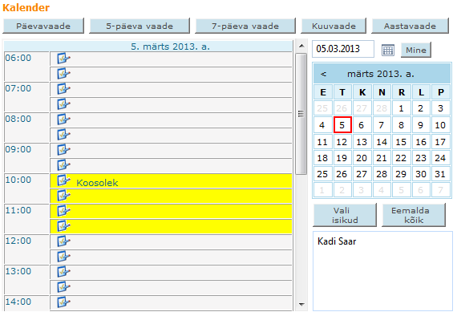Add entry icon in first 13:00 row
The image size is (457, 316).
point(63,272)
